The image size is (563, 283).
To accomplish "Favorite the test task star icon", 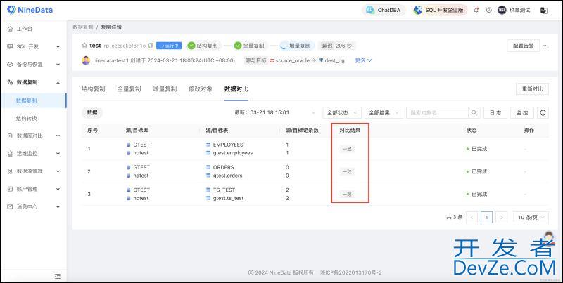I will [84, 46].
